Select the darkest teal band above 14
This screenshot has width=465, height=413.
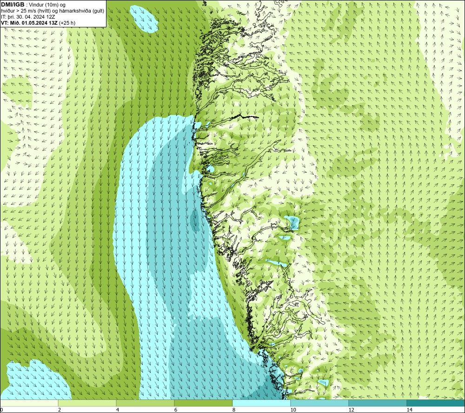436,403
